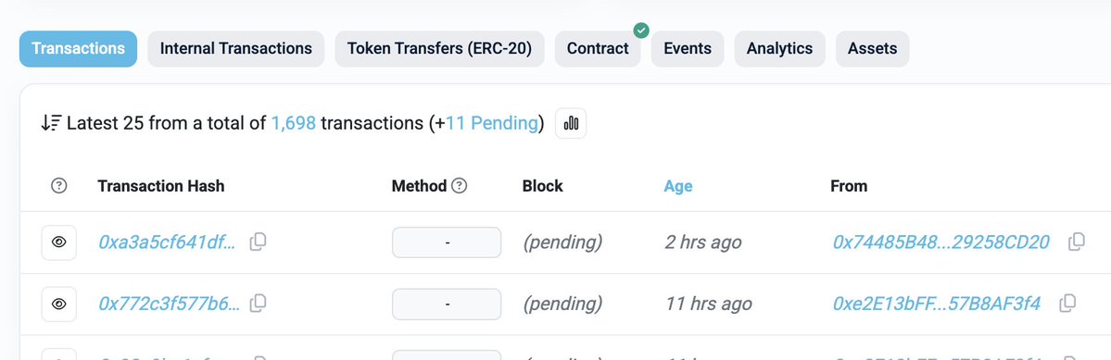Open the Token Transfers (ERC-20) tab
The image size is (1111, 360).
[439, 49]
